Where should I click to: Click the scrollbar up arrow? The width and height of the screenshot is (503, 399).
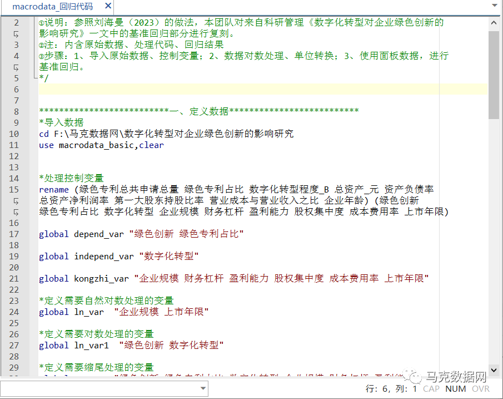[494, 21]
